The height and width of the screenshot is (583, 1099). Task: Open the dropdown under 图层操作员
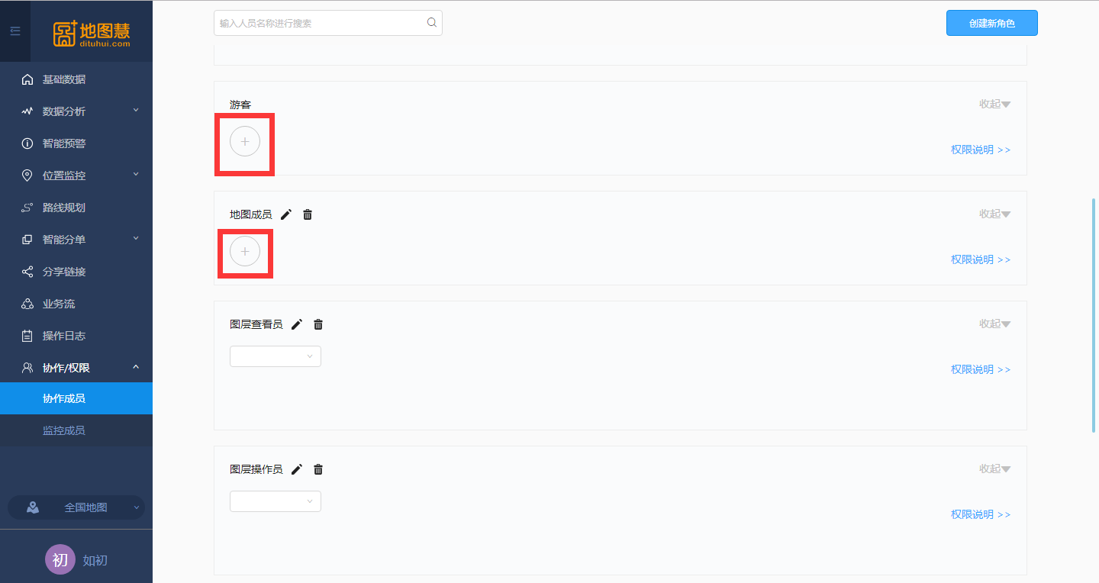(x=276, y=501)
